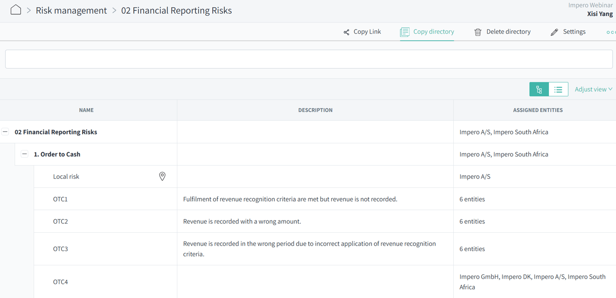
Task: Collapse the 1. Order to Cash node
Action: tap(24, 154)
